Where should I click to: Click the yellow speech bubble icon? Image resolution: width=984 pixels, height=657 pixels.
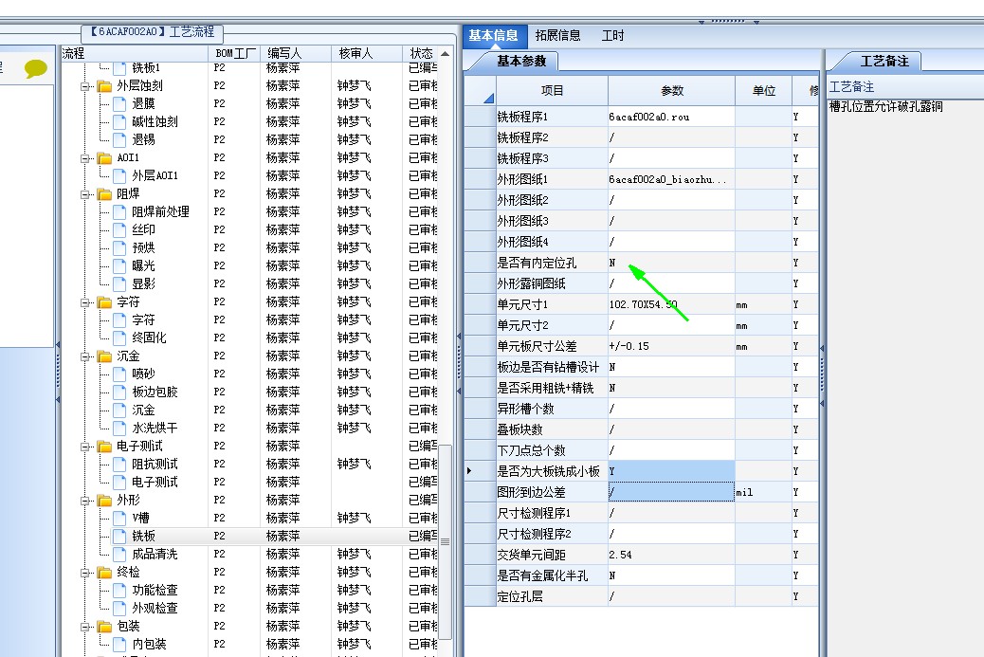tap(36, 67)
